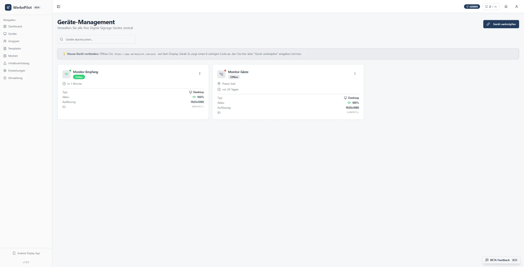Open the Monitor Gäste options menu
The image size is (524, 267).
click(355, 73)
